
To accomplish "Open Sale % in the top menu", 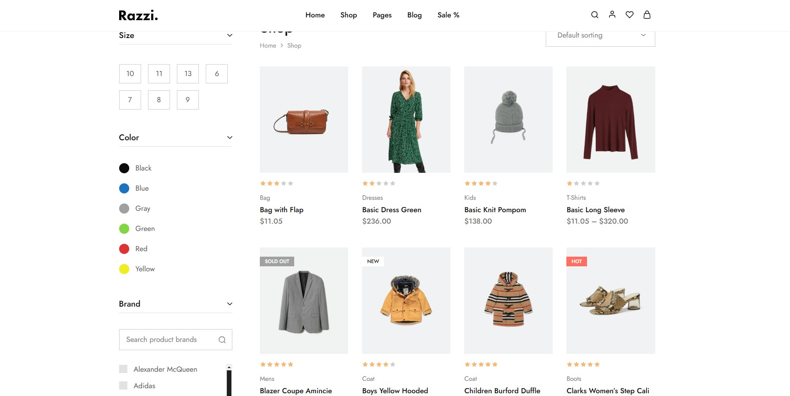I will (x=449, y=15).
